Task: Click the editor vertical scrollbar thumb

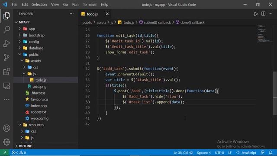Action: [275, 93]
